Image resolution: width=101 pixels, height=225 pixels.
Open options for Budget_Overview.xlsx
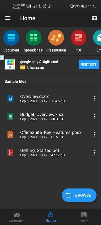pyautogui.click(x=95, y=116)
